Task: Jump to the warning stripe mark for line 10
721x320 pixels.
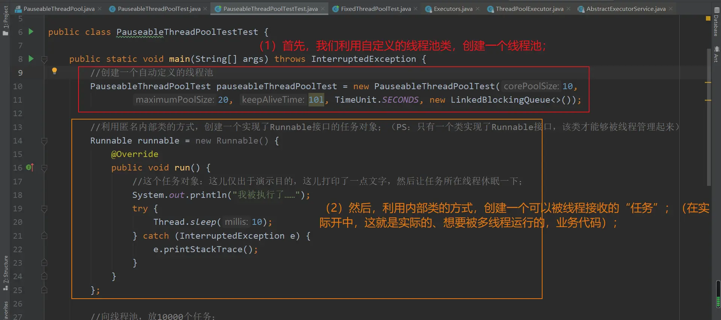Action: [x=708, y=82]
